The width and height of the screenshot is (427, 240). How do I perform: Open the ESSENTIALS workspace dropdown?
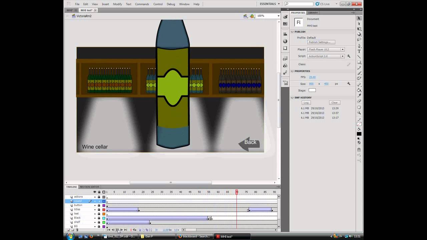[270, 4]
